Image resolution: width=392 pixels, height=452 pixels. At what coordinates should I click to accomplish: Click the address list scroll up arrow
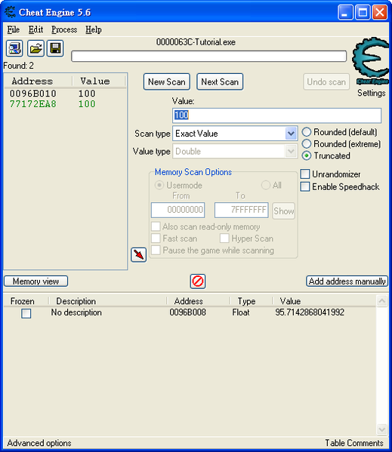pos(381,301)
